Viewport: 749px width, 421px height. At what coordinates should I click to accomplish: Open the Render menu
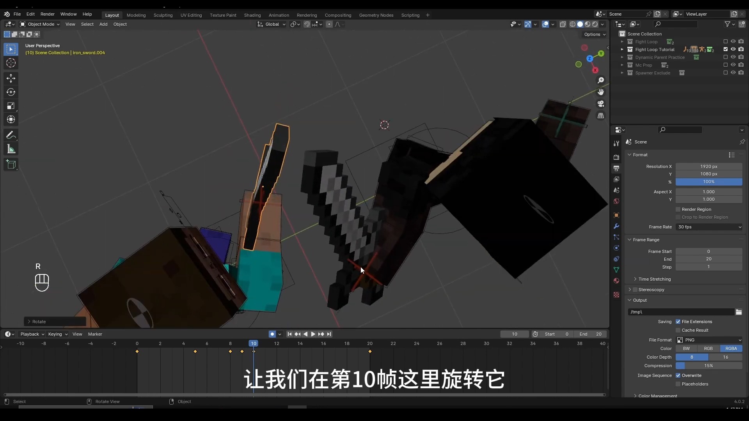(47, 14)
